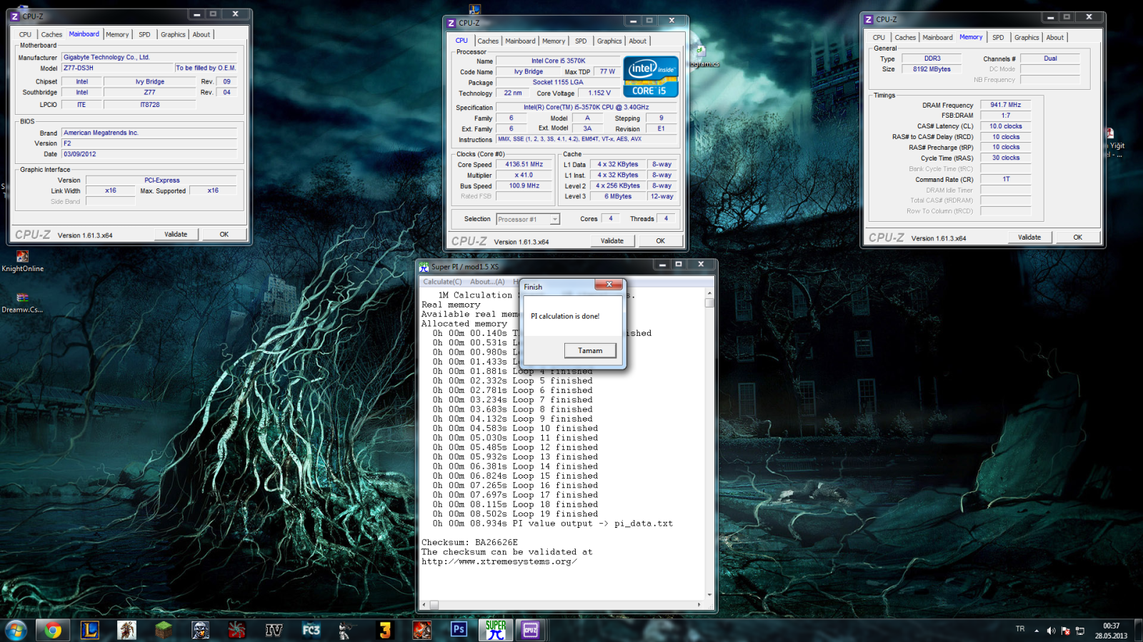Viewport: 1143px width, 642px height.
Task: Select the CPU-Z taskbar button
Action: coord(531,630)
